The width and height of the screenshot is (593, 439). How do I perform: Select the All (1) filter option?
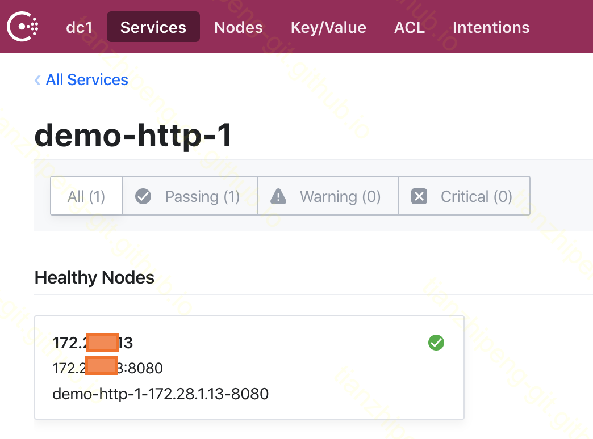click(x=86, y=196)
